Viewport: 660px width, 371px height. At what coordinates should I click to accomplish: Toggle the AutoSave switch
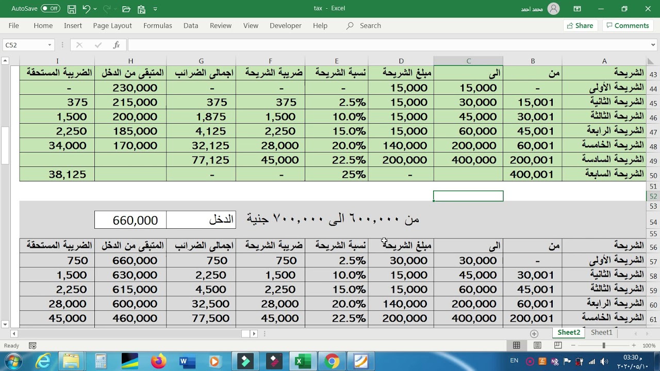coord(50,9)
